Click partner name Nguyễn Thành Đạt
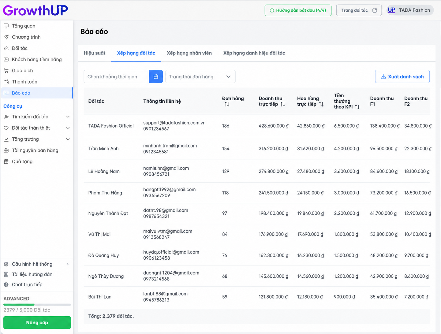Screen dimensions: 441x334 click(x=108, y=213)
